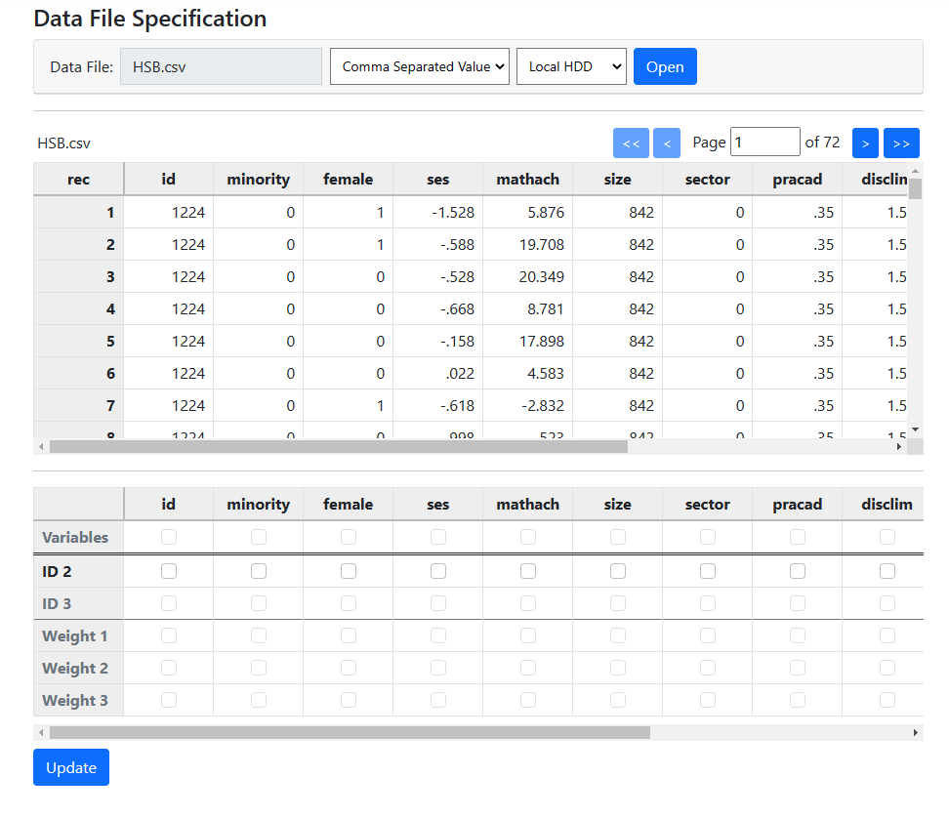Check ID 2 checkbox for mathach column
The image size is (949, 818).
click(528, 571)
